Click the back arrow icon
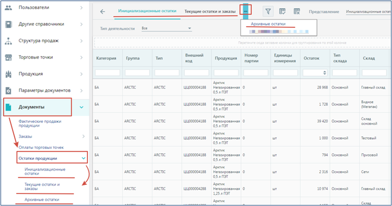 pos(103,11)
